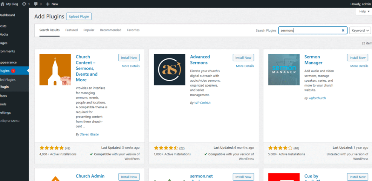Open author link WP CodeUs
372x181 pixels.
(x=202, y=103)
